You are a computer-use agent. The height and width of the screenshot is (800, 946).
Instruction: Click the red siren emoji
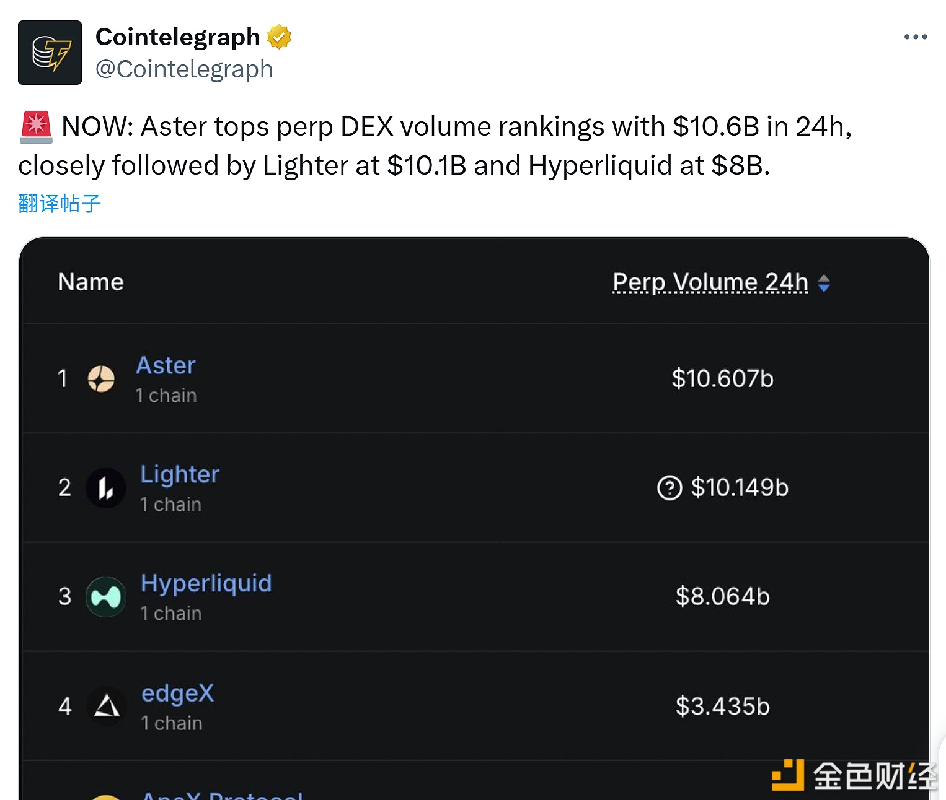[x=36, y=126]
